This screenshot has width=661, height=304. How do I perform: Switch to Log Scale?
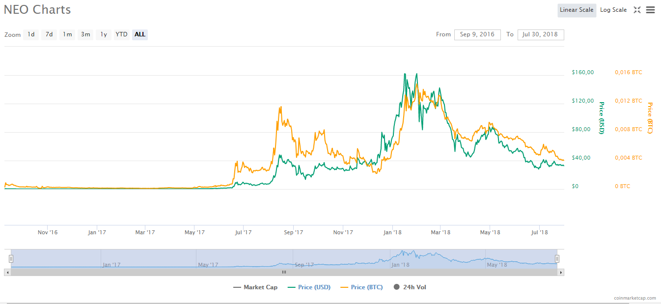[x=613, y=10]
